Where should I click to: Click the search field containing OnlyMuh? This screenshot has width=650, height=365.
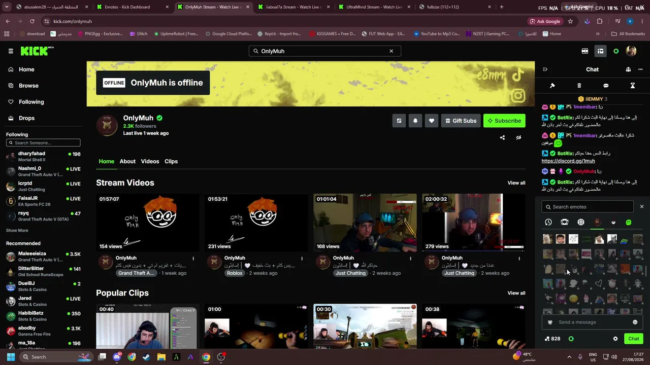click(x=324, y=51)
